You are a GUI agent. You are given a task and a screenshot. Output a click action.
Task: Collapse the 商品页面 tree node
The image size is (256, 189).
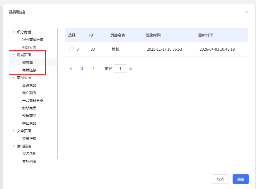pyautogui.click(x=13, y=78)
